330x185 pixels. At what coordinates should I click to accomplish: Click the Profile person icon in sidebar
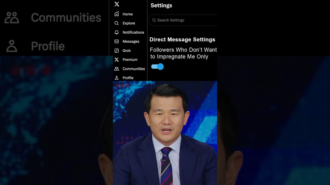(x=117, y=78)
